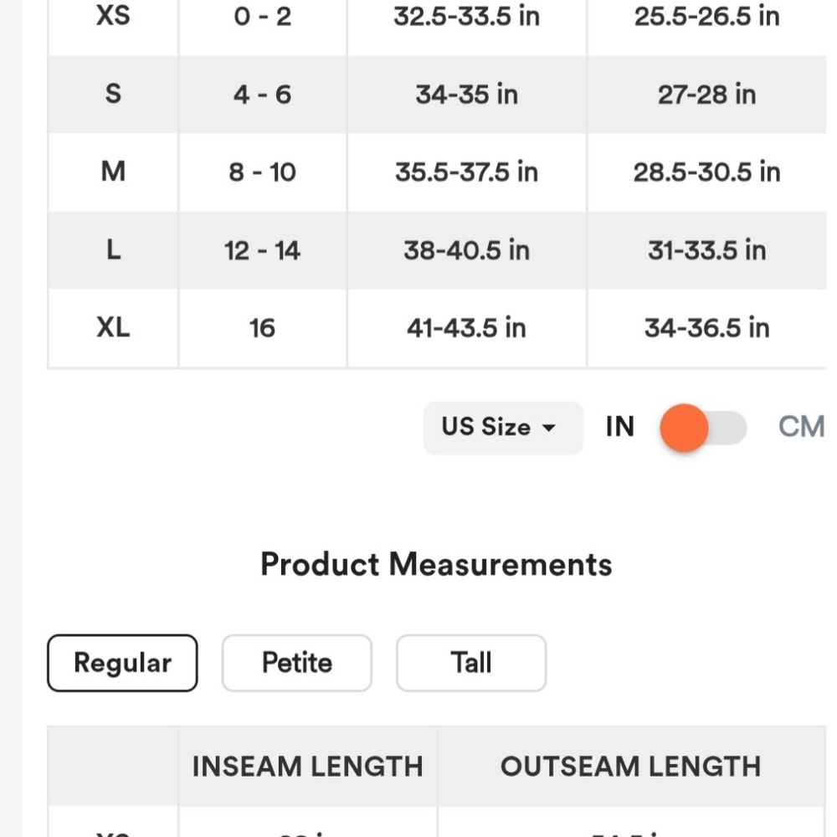Switch to the Tall fit tab
Image resolution: width=837 pixels, height=837 pixels.
[470, 663]
